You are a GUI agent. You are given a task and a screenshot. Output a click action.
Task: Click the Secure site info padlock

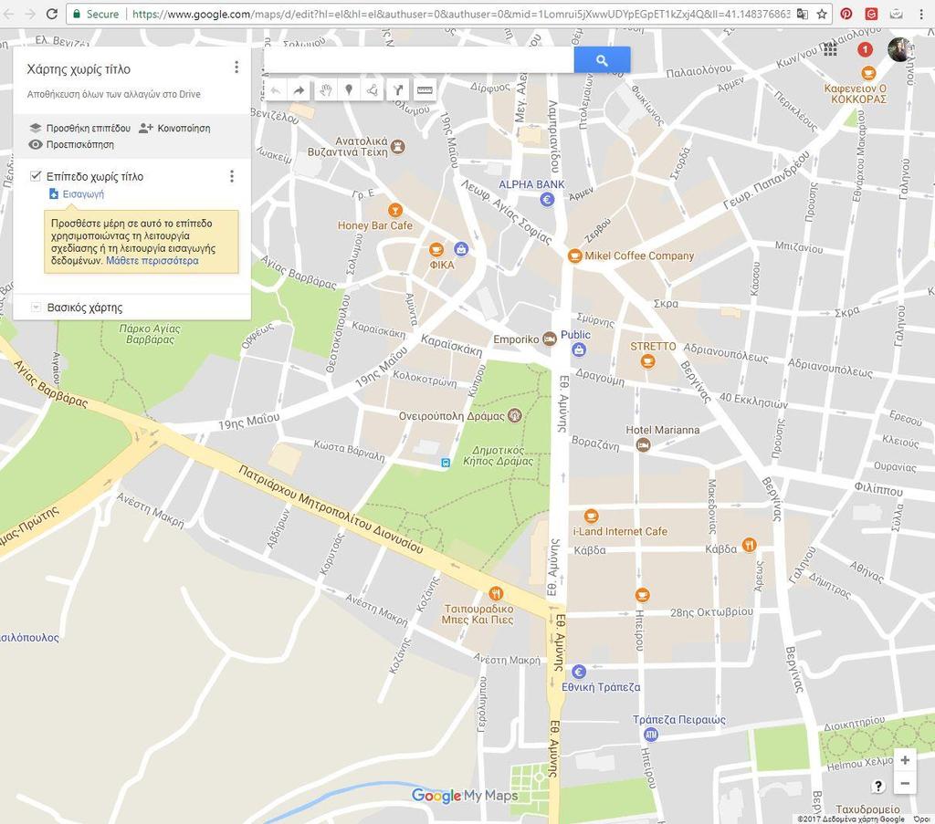77,14
